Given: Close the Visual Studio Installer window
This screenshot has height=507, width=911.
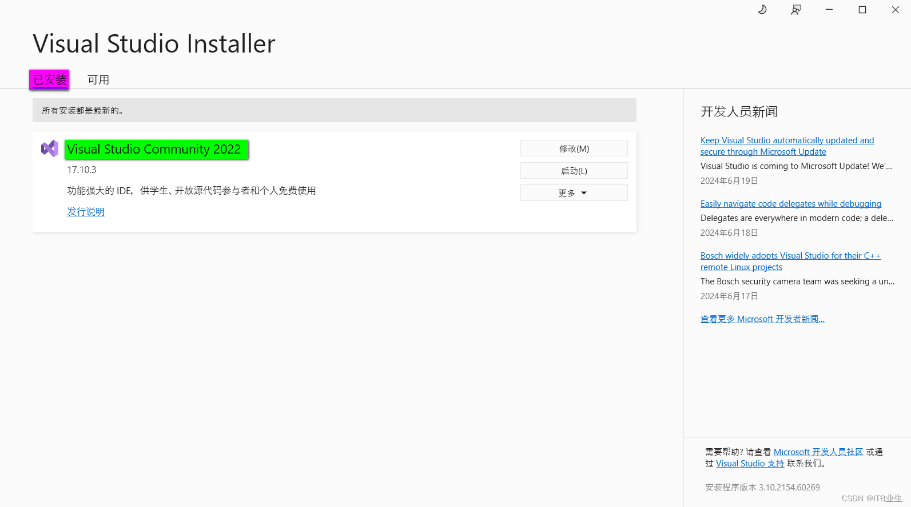Looking at the screenshot, I should (896, 10).
